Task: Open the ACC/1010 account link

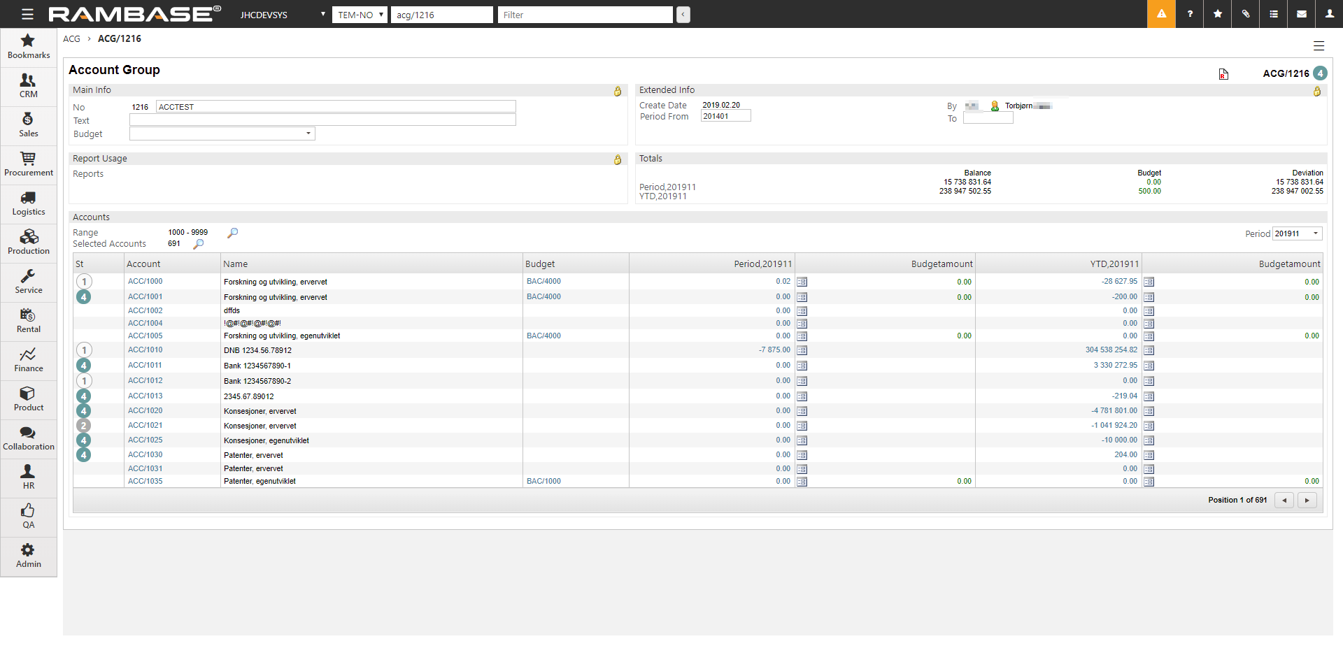Action: click(x=145, y=350)
